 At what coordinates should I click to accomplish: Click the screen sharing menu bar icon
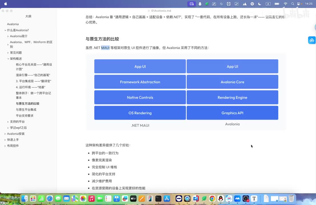click(191, 4)
